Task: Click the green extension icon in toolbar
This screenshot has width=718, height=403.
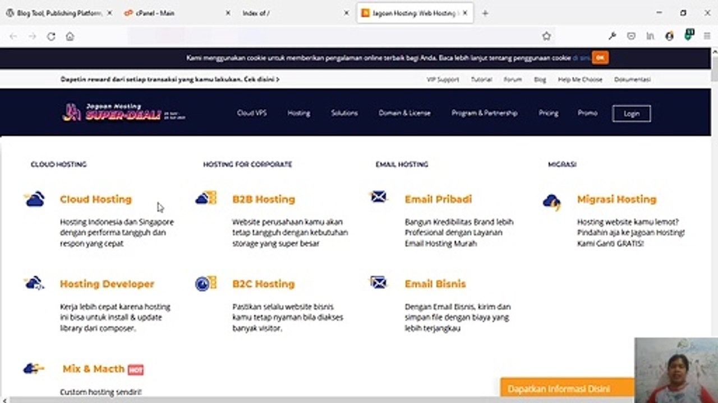Action: point(689,36)
